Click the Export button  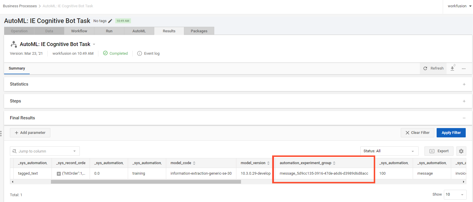(439, 151)
